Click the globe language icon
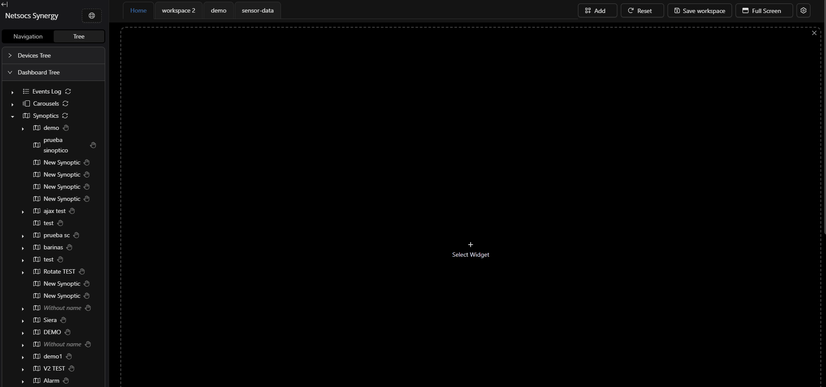This screenshot has width=826, height=387. point(92,16)
